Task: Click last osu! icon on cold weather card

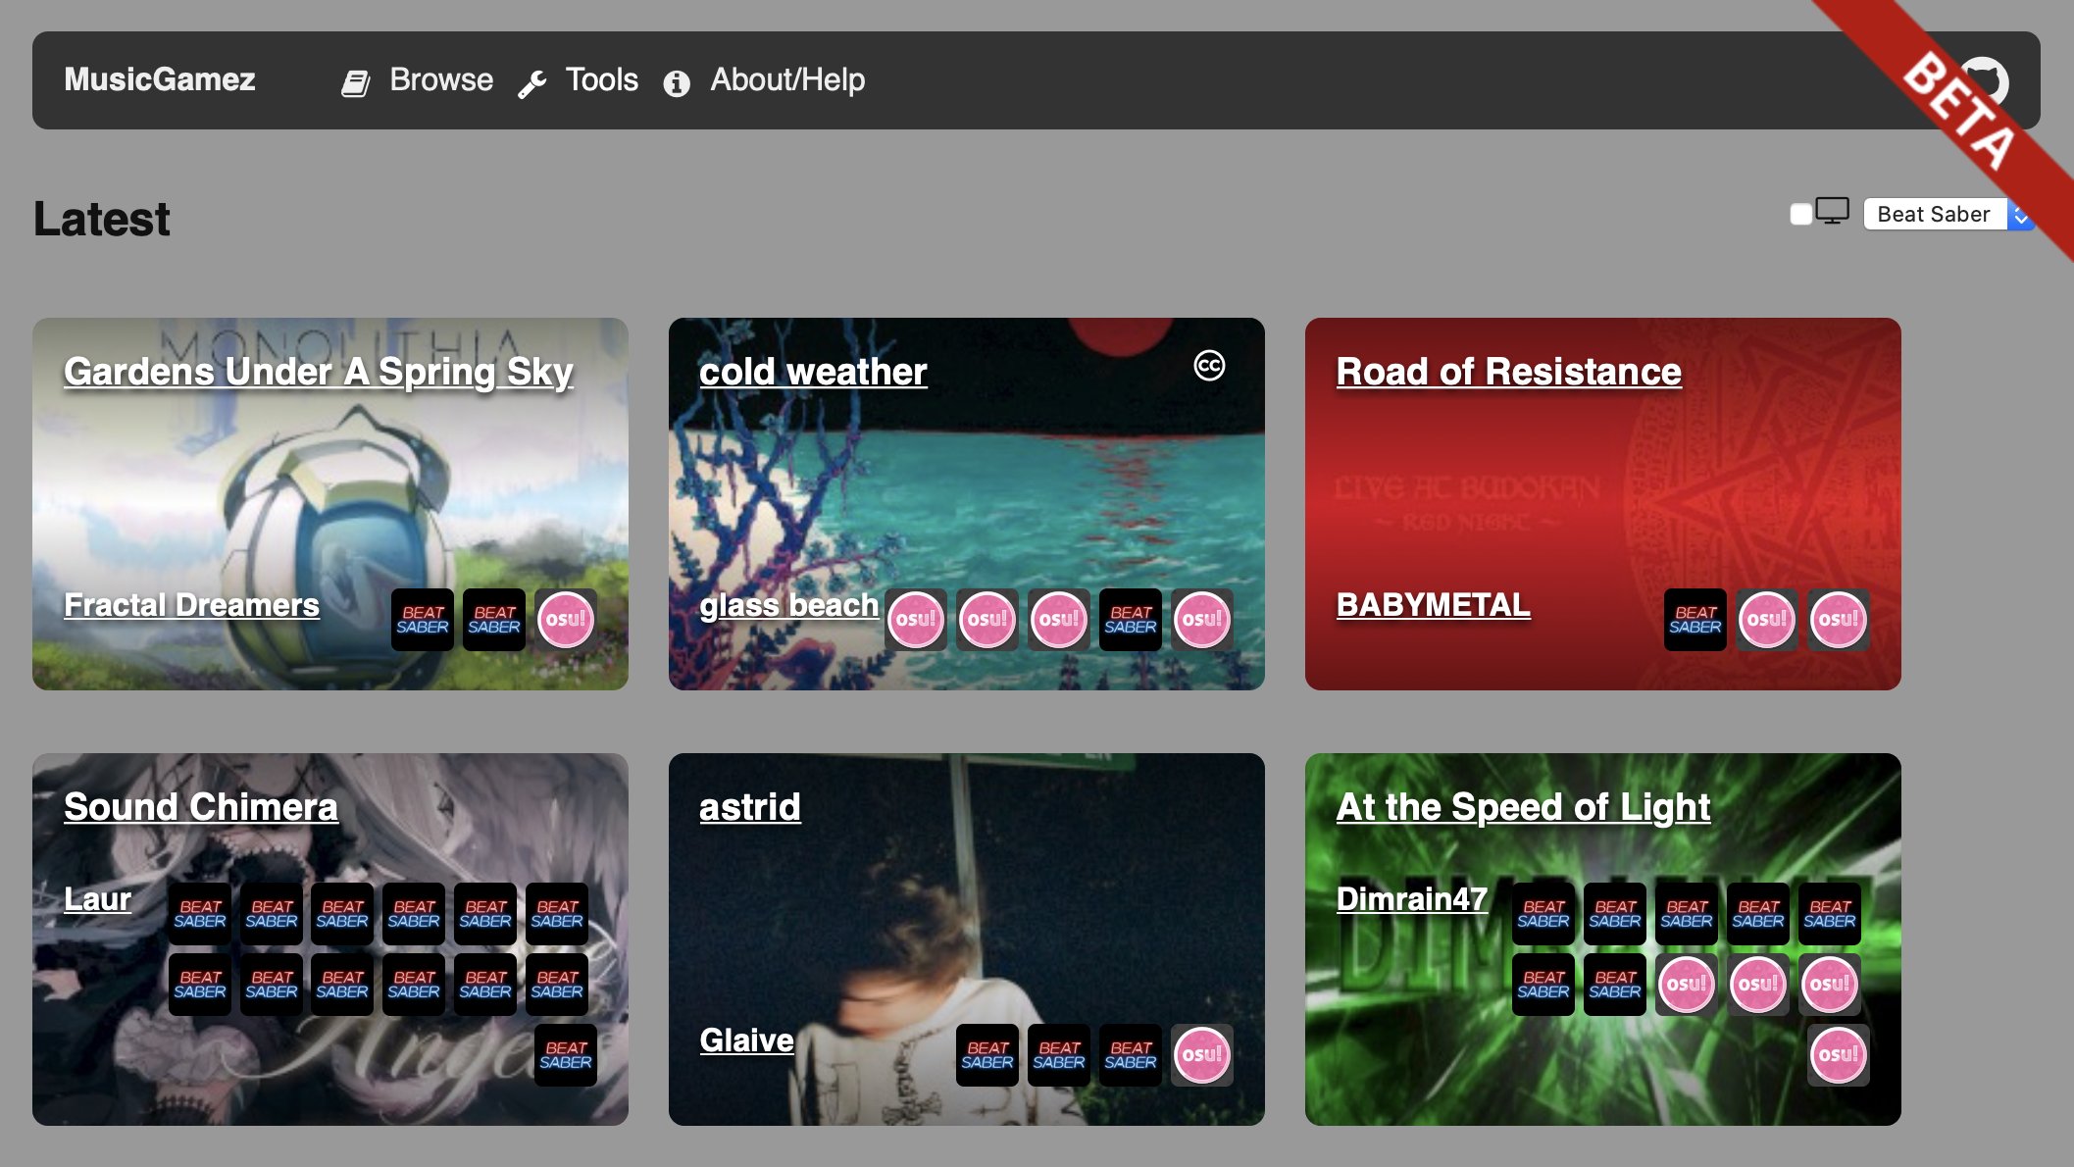Action: tap(1202, 620)
